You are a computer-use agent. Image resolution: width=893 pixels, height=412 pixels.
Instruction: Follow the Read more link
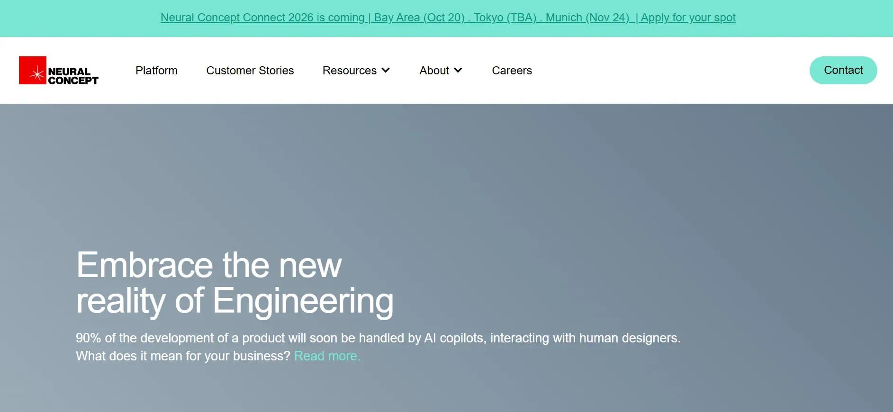(x=327, y=356)
